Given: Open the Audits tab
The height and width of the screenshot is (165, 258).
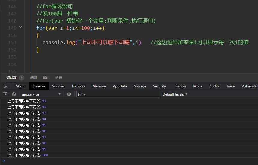Looking at the screenshot, I should [214, 86].
